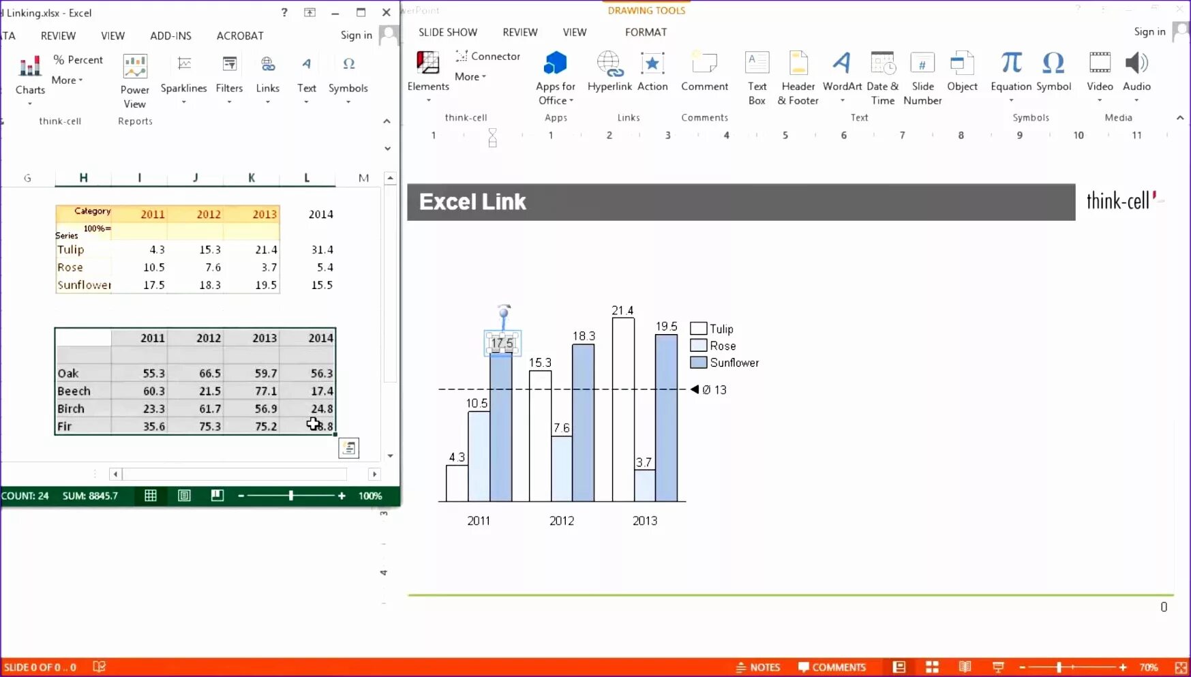
Task: Expand the More dropdown in PowerPoint think-cell group
Action: [x=470, y=76]
